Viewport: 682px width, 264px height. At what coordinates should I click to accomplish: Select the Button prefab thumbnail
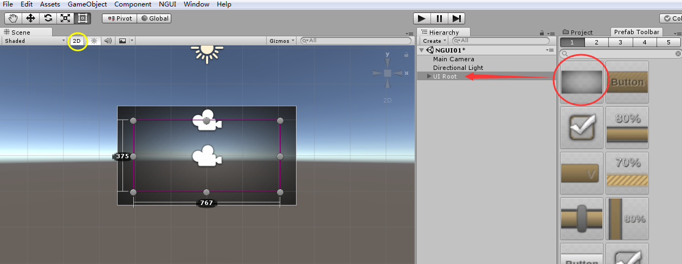(x=627, y=82)
